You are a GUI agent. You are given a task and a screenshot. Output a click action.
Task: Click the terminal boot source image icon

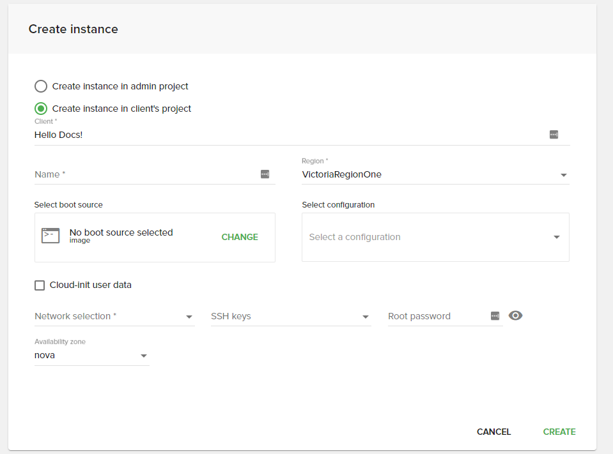pyautogui.click(x=50, y=236)
